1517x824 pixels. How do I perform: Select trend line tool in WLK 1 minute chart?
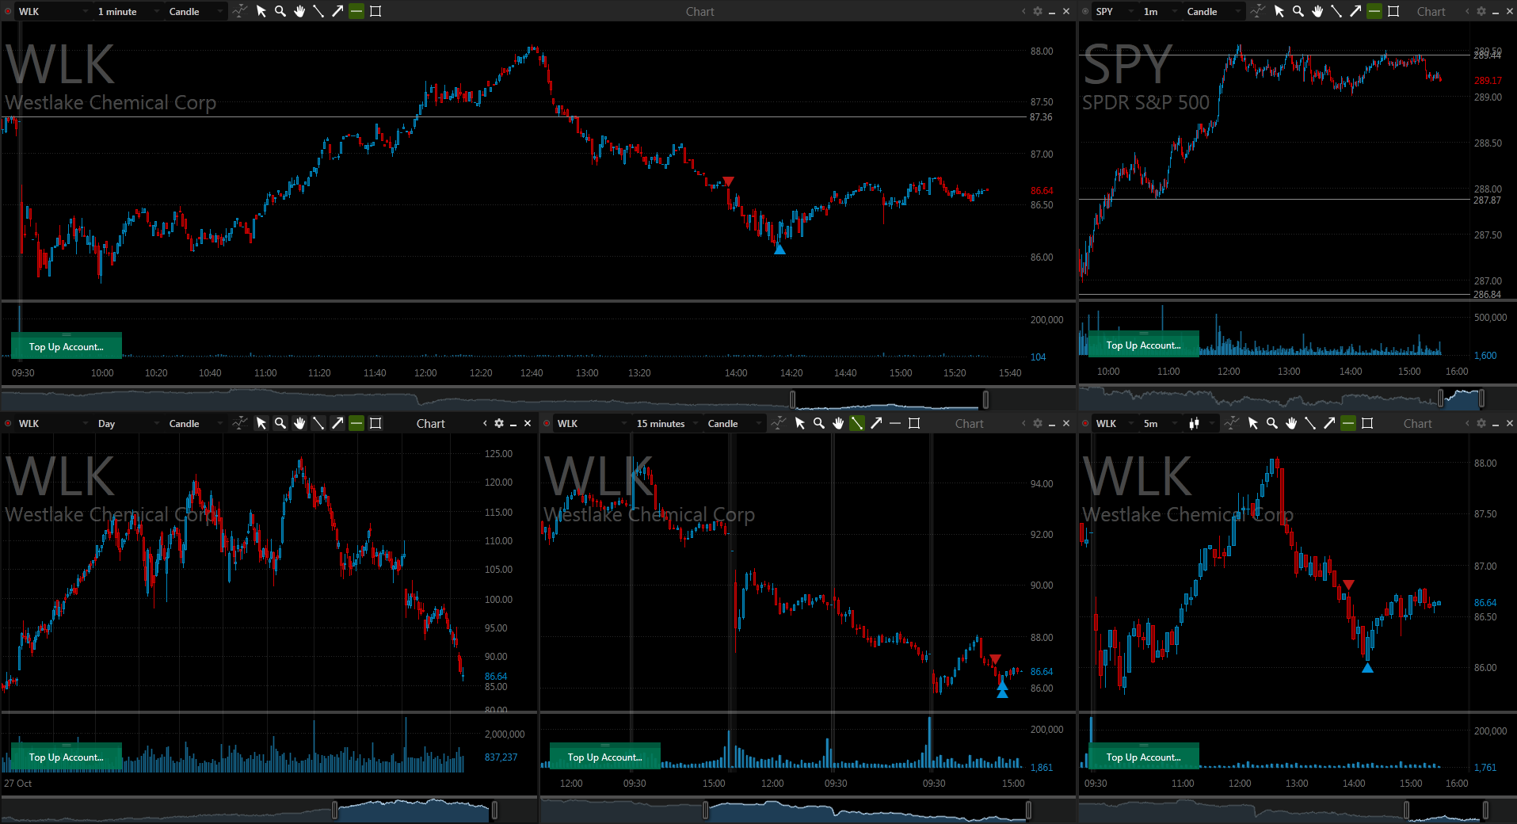[318, 11]
